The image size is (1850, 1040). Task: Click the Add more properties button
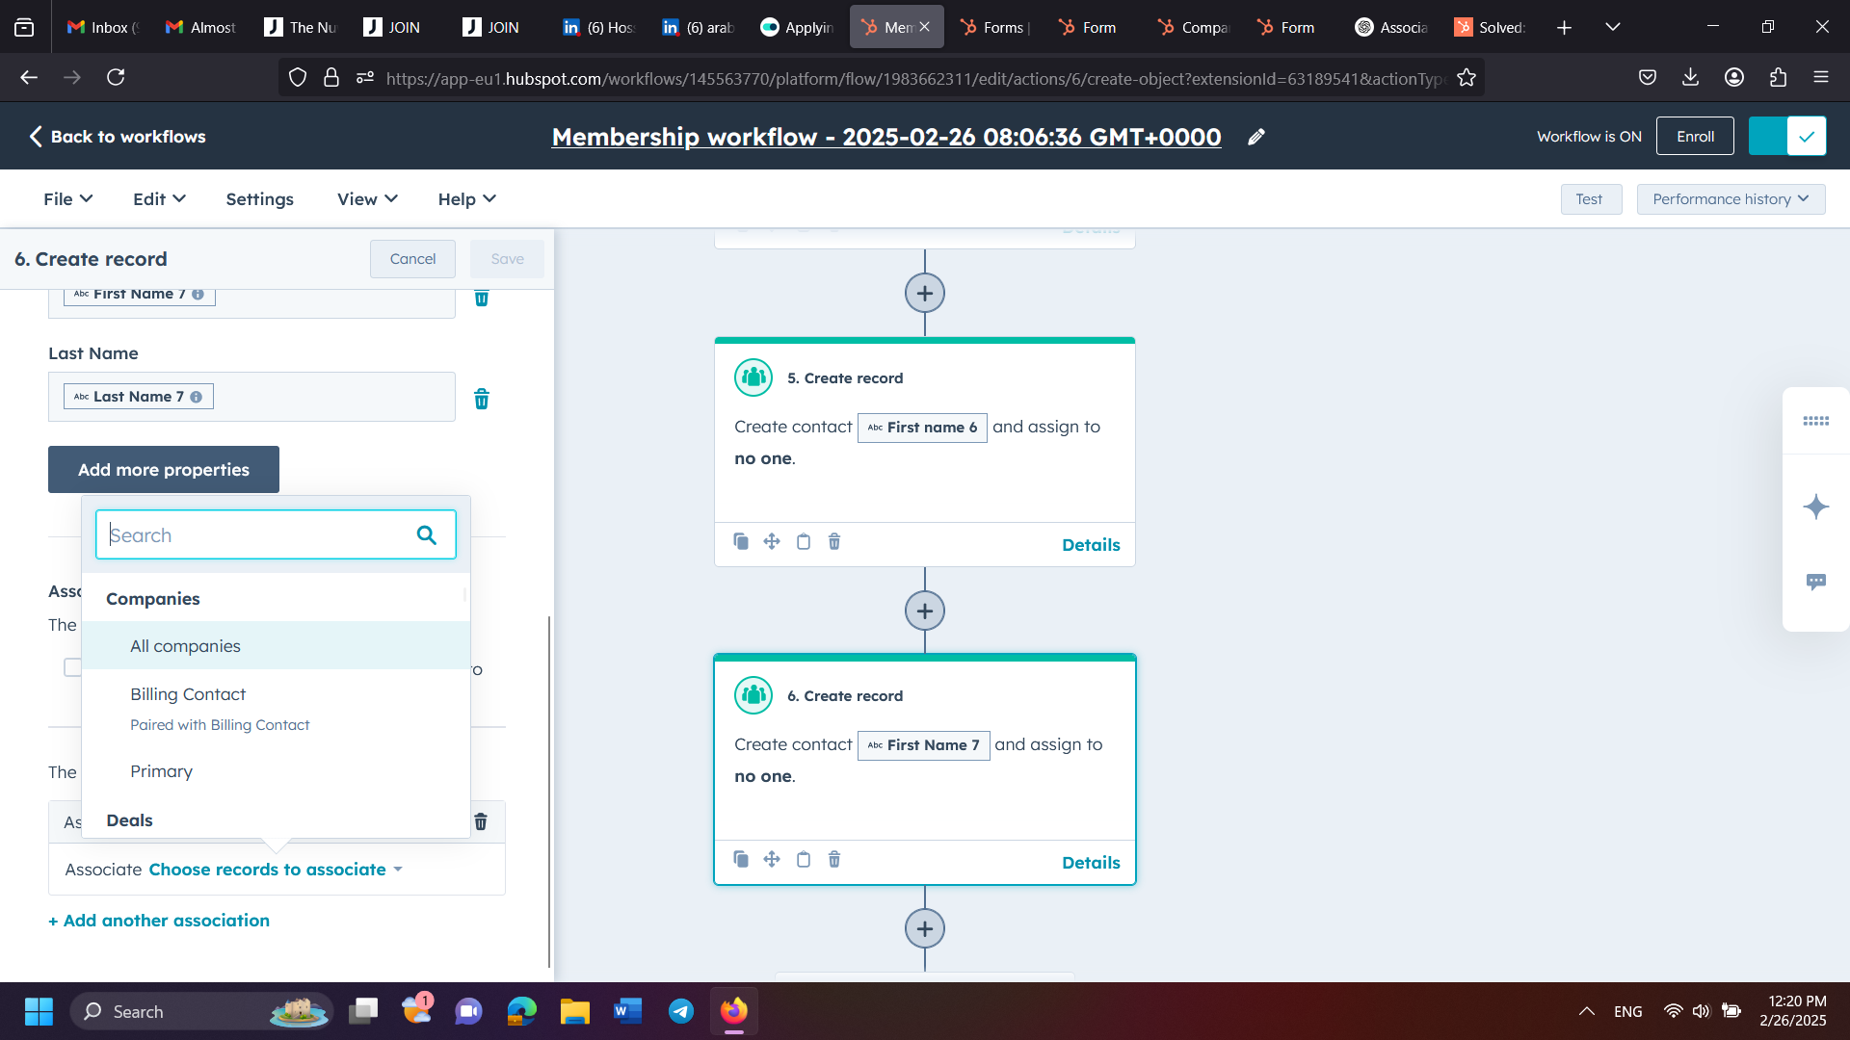(163, 469)
